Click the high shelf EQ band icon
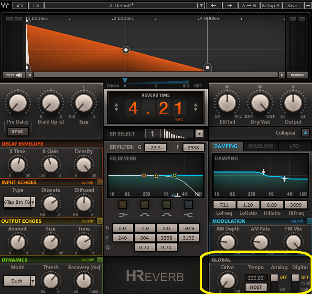 [189, 205]
